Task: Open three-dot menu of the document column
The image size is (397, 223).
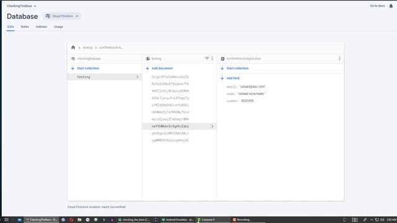Action: pos(339,58)
